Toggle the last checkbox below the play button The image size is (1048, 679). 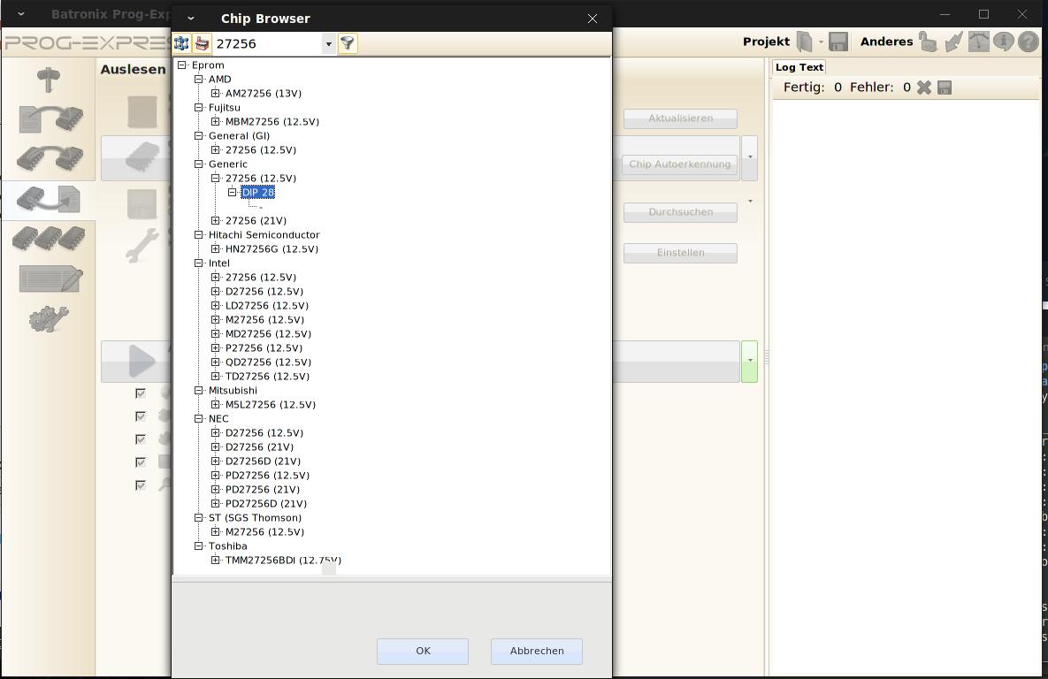tap(141, 485)
